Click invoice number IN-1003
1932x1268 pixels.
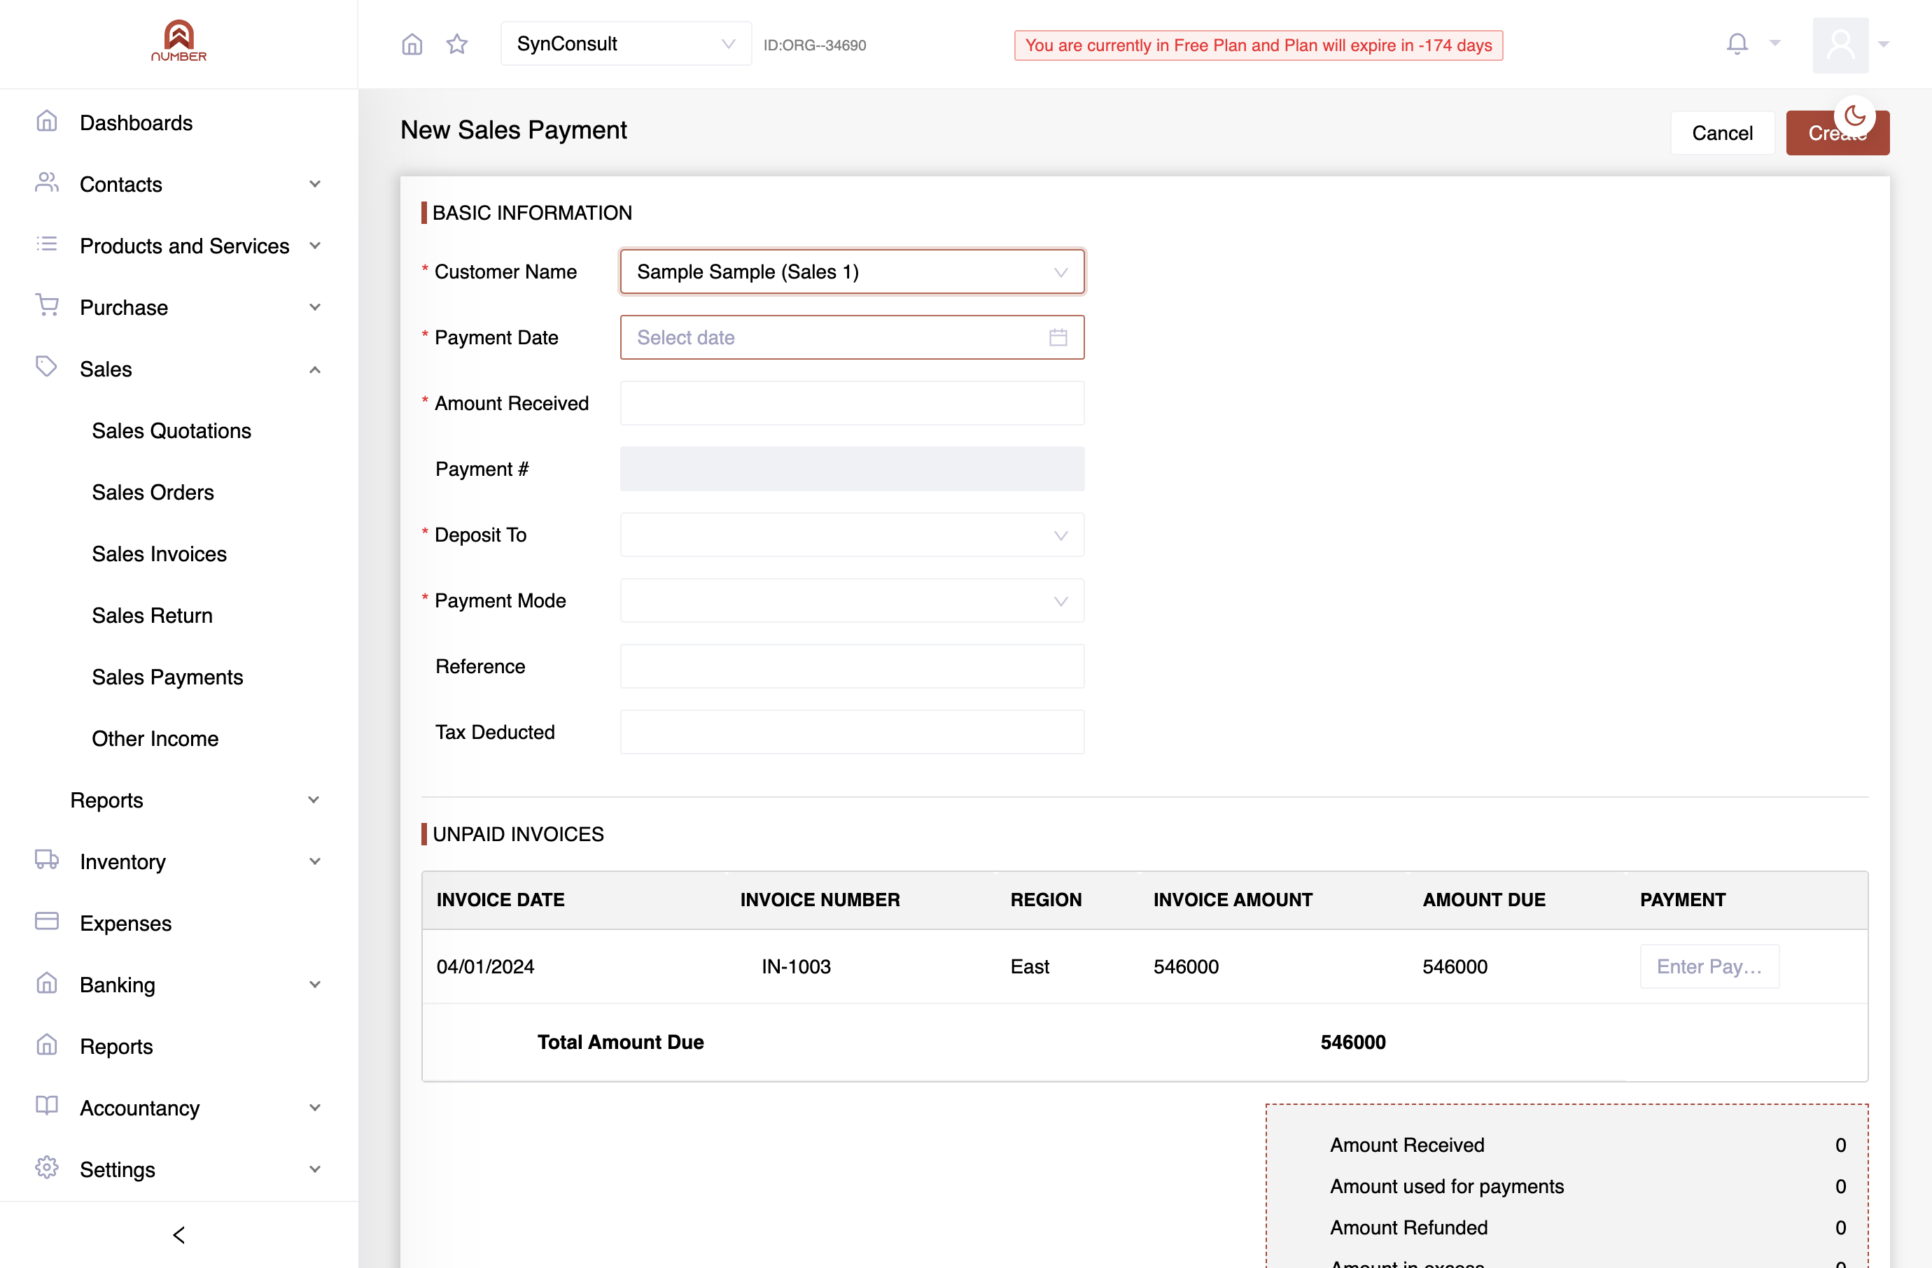coord(797,966)
